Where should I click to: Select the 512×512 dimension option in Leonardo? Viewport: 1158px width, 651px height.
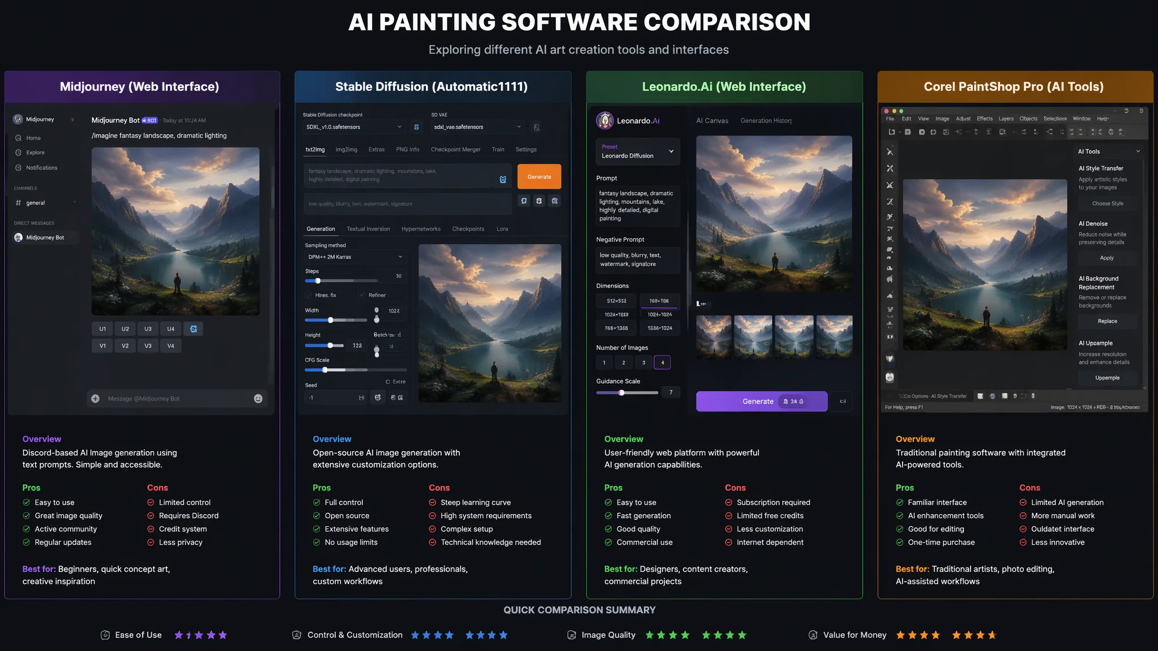(x=616, y=301)
